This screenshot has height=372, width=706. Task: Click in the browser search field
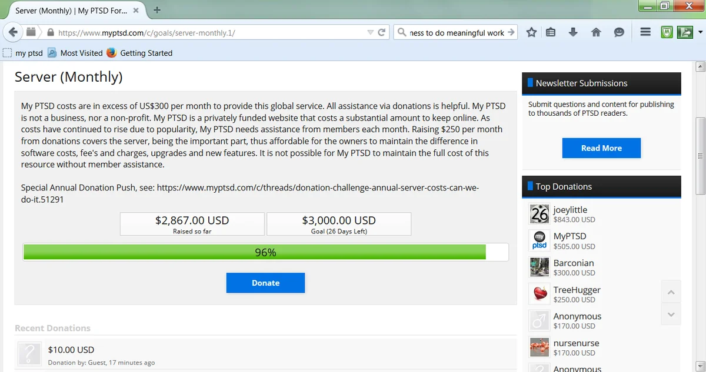click(x=457, y=33)
